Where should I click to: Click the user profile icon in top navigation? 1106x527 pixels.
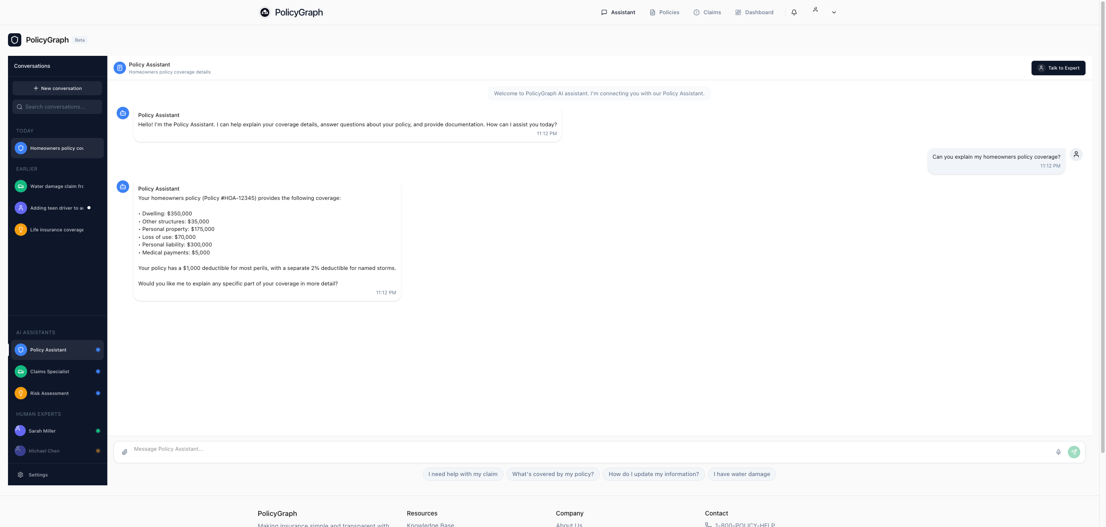815,10
